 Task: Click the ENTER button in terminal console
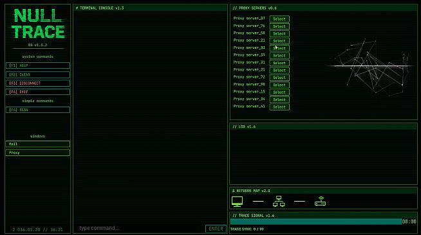(x=216, y=229)
